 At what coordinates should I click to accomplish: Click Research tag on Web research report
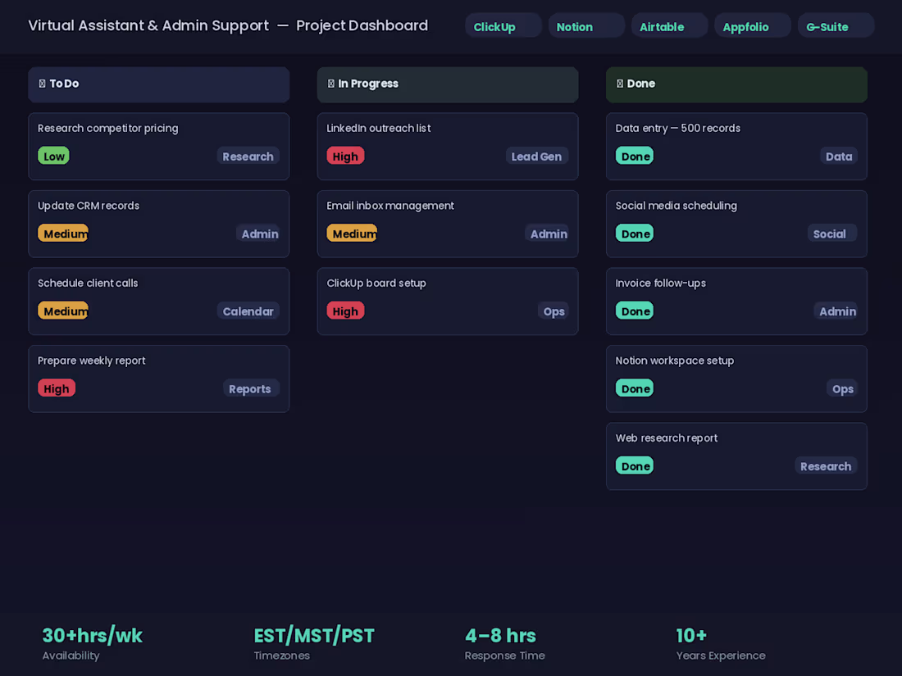pyautogui.click(x=826, y=466)
